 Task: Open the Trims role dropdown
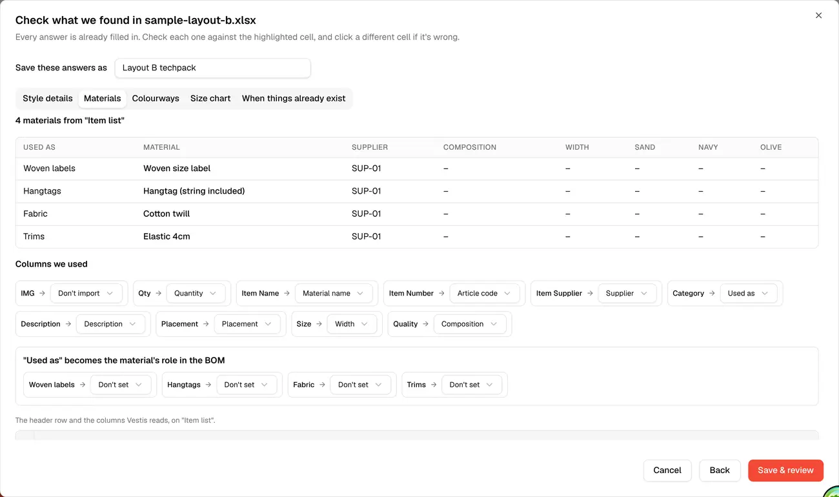[x=472, y=385]
